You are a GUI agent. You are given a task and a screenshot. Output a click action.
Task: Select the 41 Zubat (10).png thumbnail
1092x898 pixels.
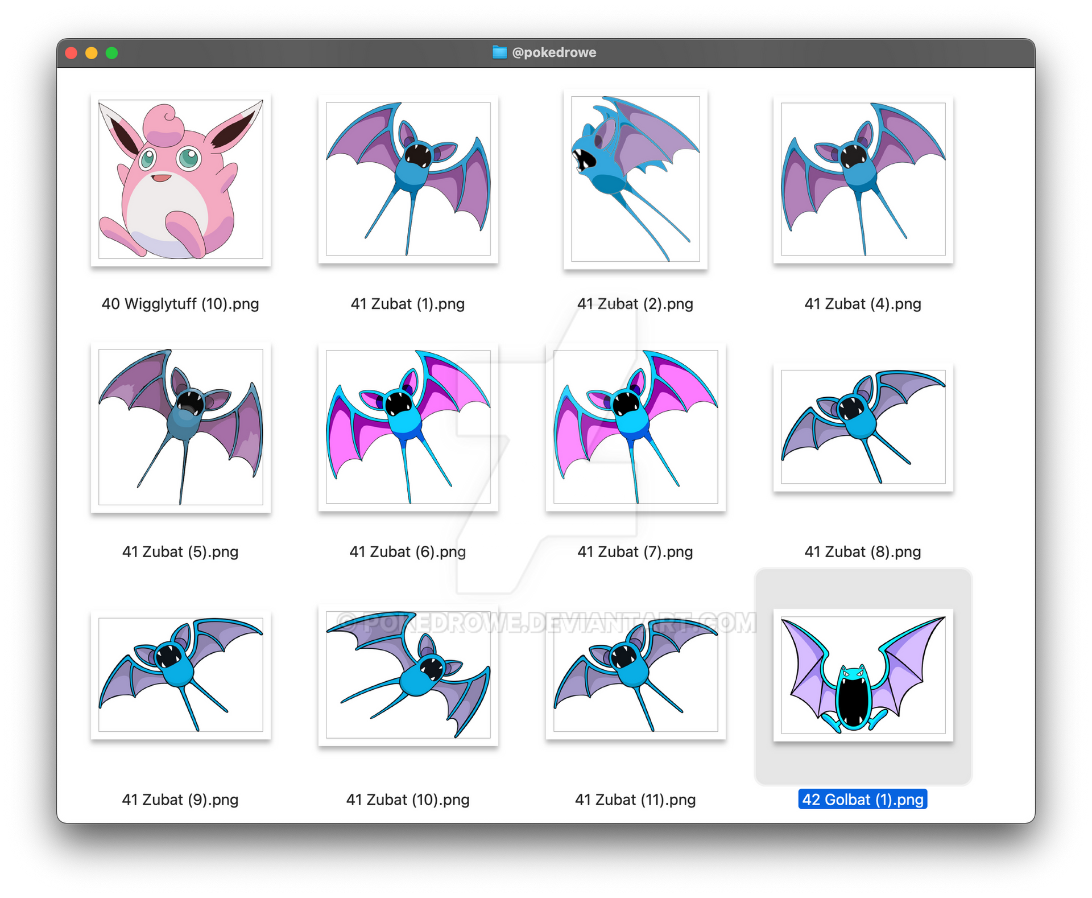tap(408, 675)
